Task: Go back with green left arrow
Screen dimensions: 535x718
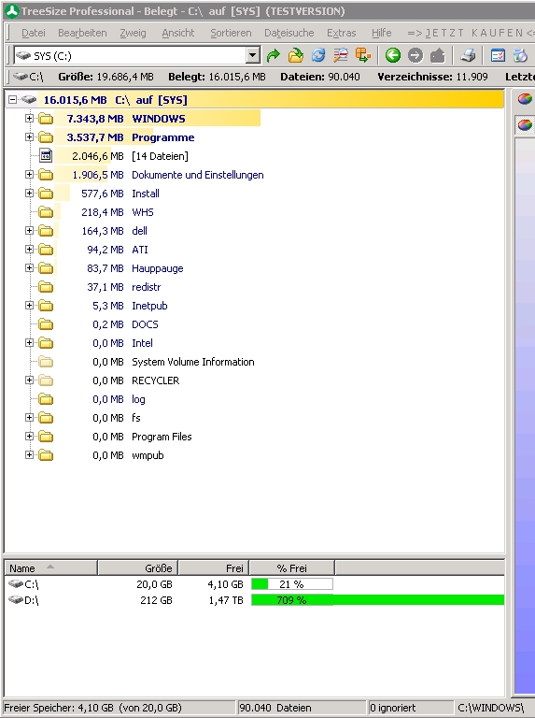Action: (x=393, y=56)
